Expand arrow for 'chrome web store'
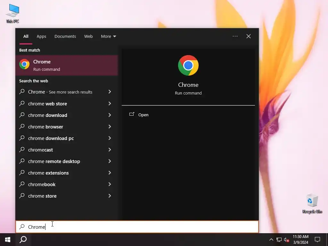Screen dimensions: 328x246 (x=110, y=103)
